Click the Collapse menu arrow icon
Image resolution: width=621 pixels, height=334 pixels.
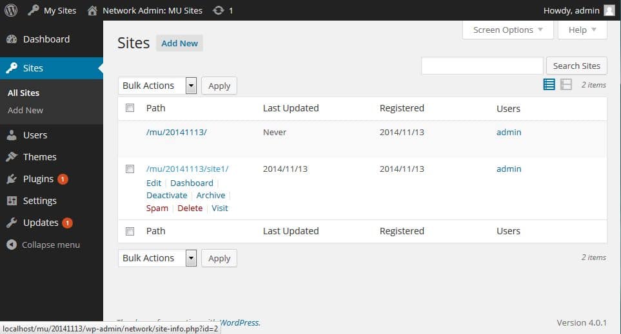(11, 245)
